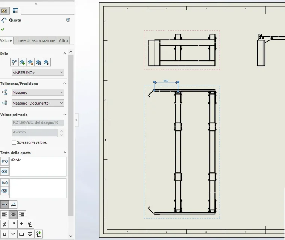Click the add style star icon

coord(22,62)
